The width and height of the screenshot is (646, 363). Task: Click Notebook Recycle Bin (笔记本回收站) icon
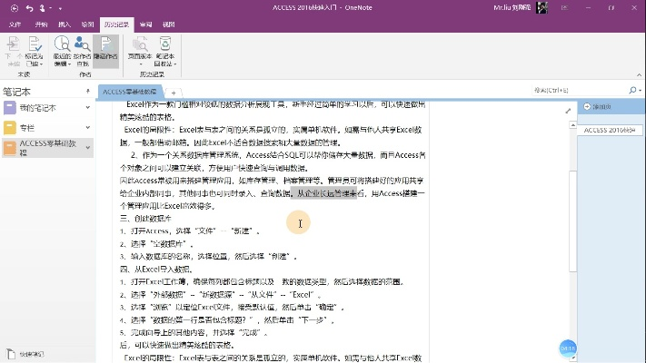pos(165,44)
